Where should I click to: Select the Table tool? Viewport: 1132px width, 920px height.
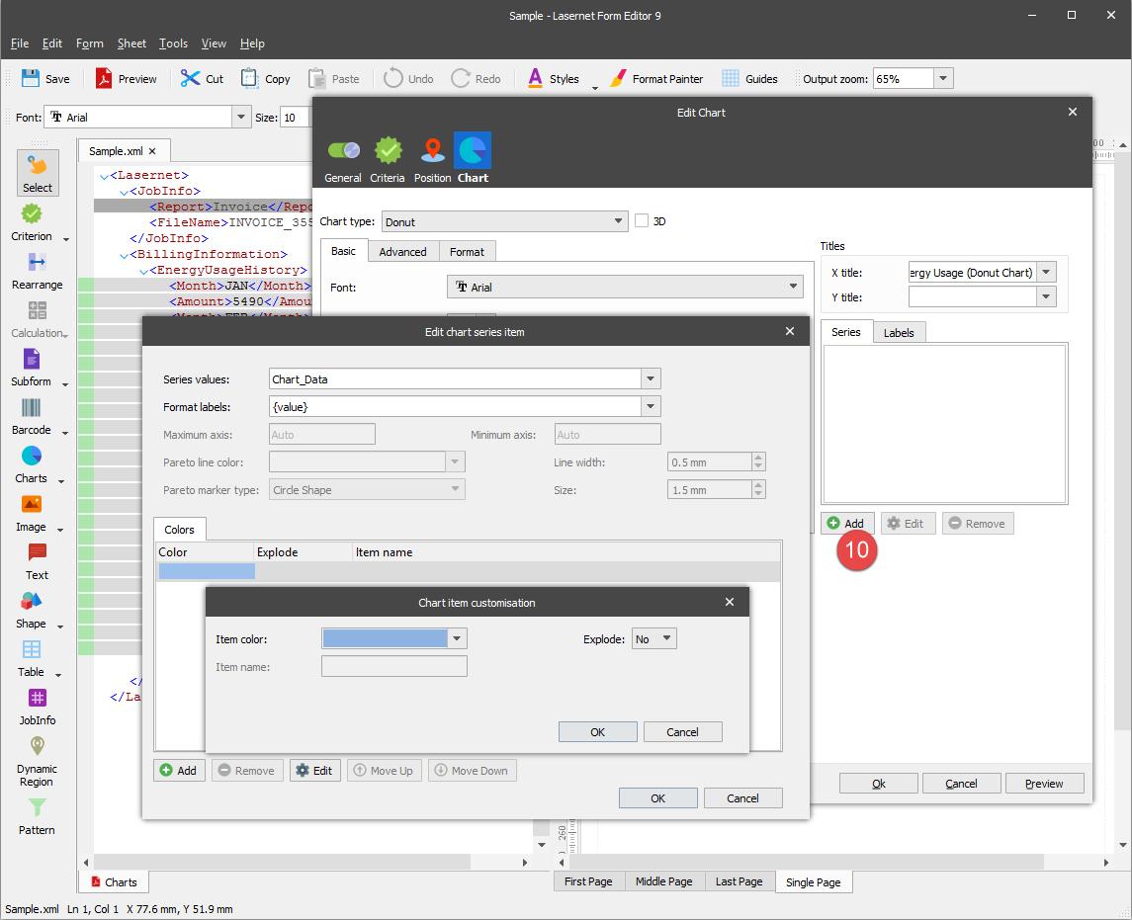tap(31, 658)
